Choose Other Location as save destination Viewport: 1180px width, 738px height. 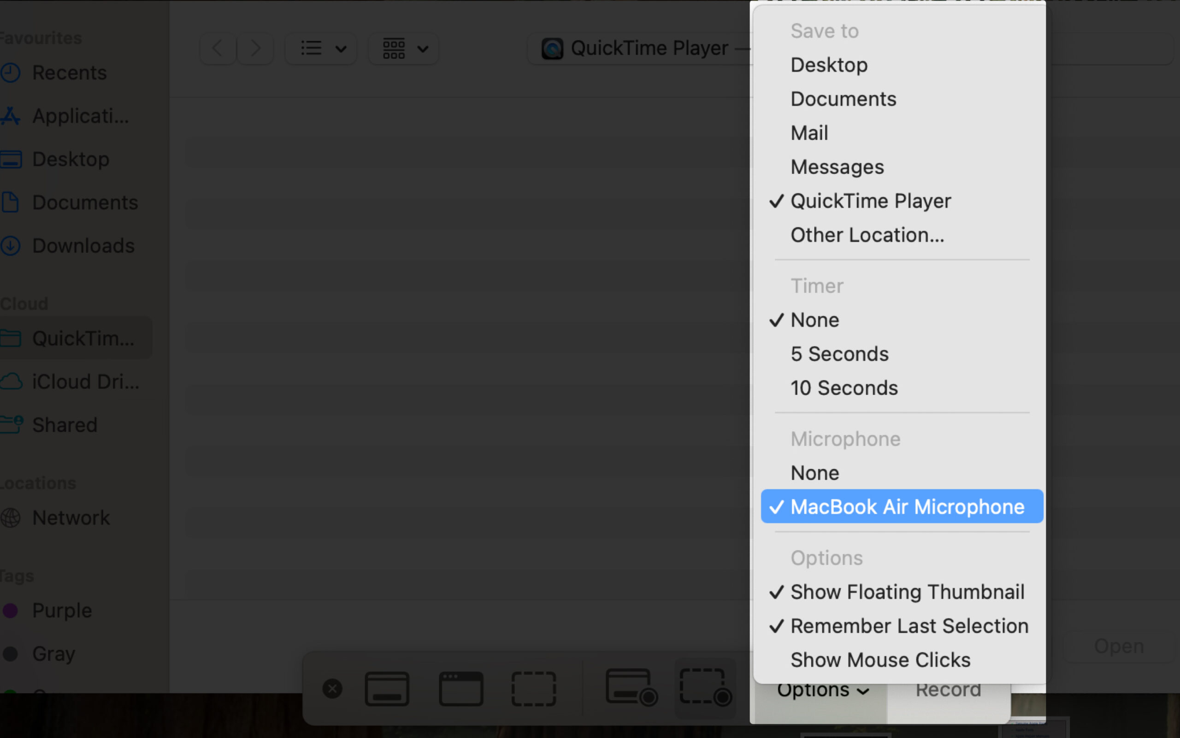(x=867, y=235)
